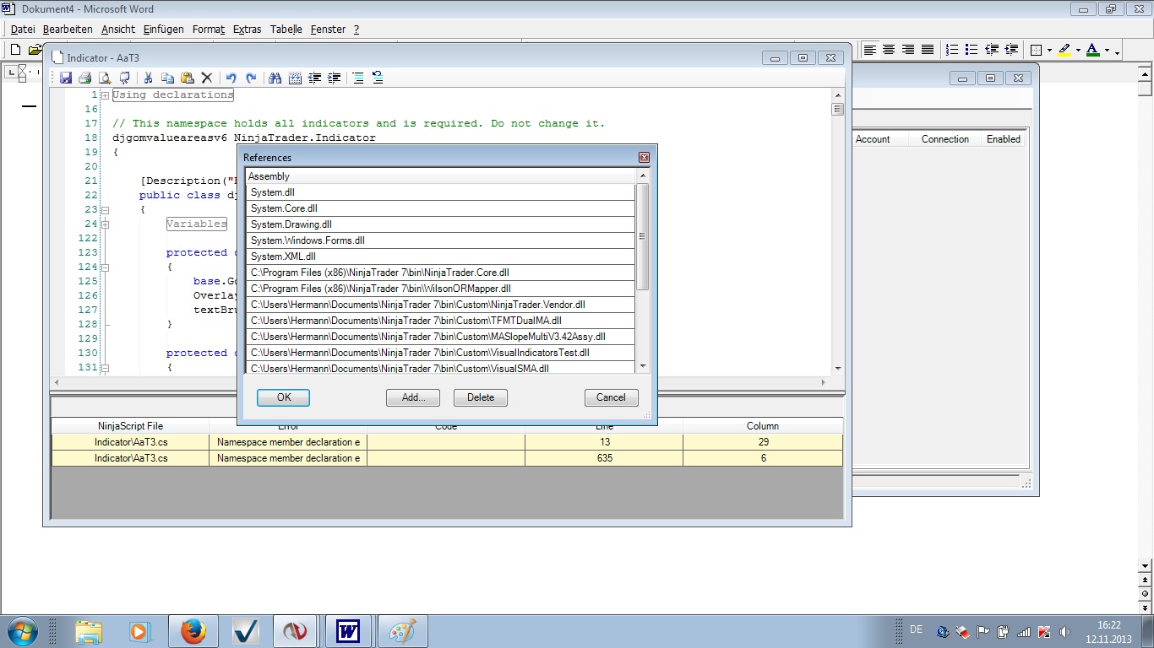Click the comment lines icon in the editor toolbar
Screen dimensions: 1154x648
coord(358,78)
